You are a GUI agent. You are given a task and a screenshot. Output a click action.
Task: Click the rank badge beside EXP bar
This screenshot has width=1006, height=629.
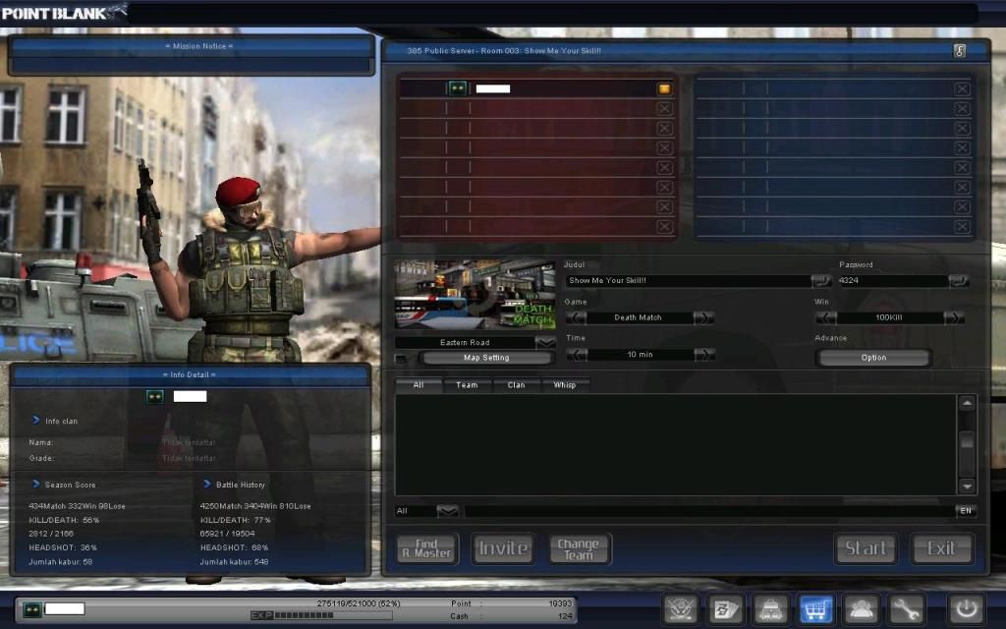(x=32, y=608)
